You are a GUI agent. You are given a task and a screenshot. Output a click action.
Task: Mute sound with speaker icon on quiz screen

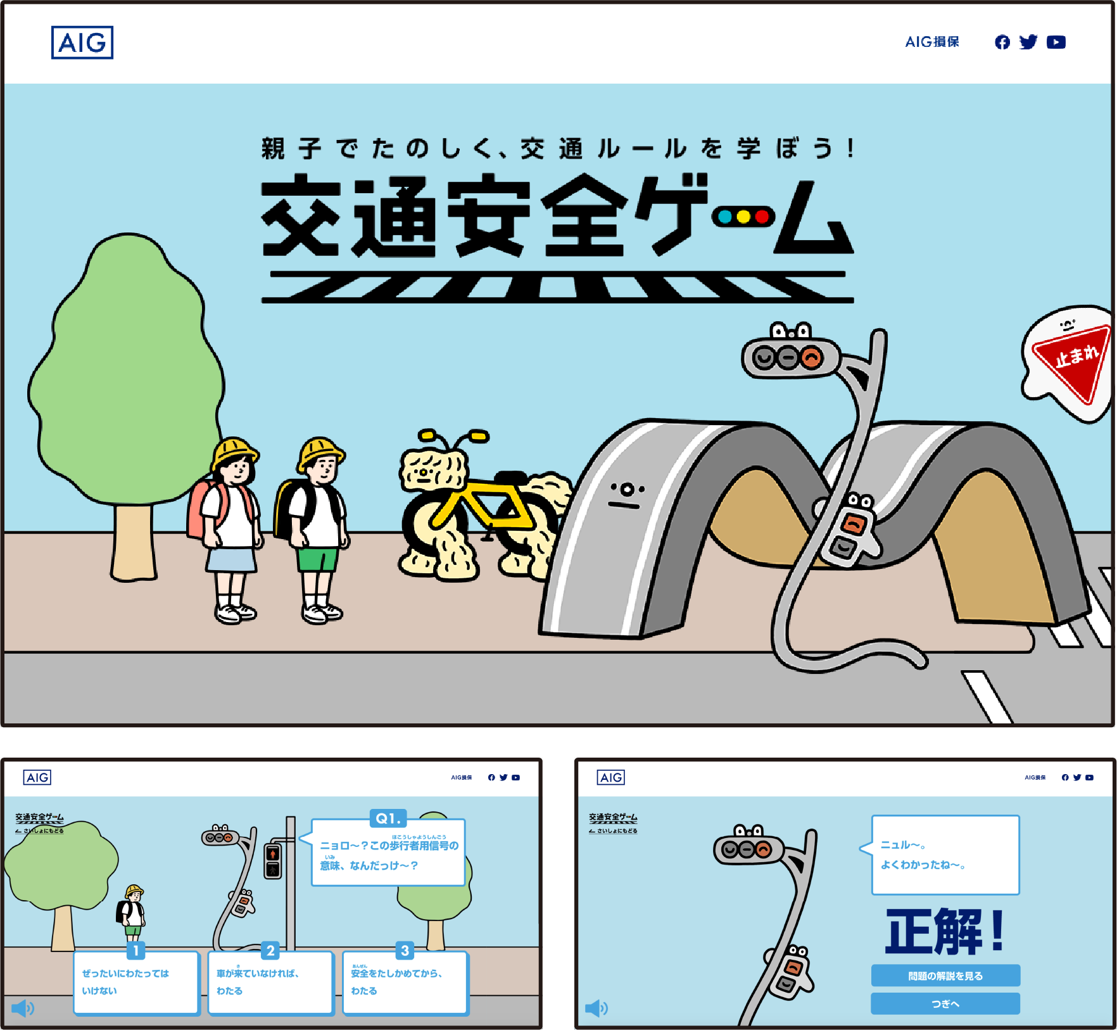coord(23,1008)
